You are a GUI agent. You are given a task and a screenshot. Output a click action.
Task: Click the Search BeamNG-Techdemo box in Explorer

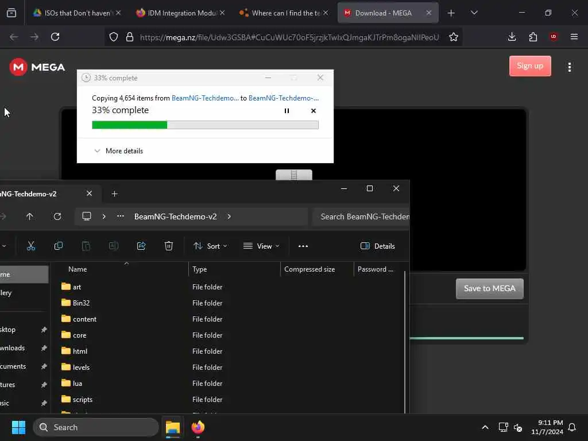click(362, 216)
